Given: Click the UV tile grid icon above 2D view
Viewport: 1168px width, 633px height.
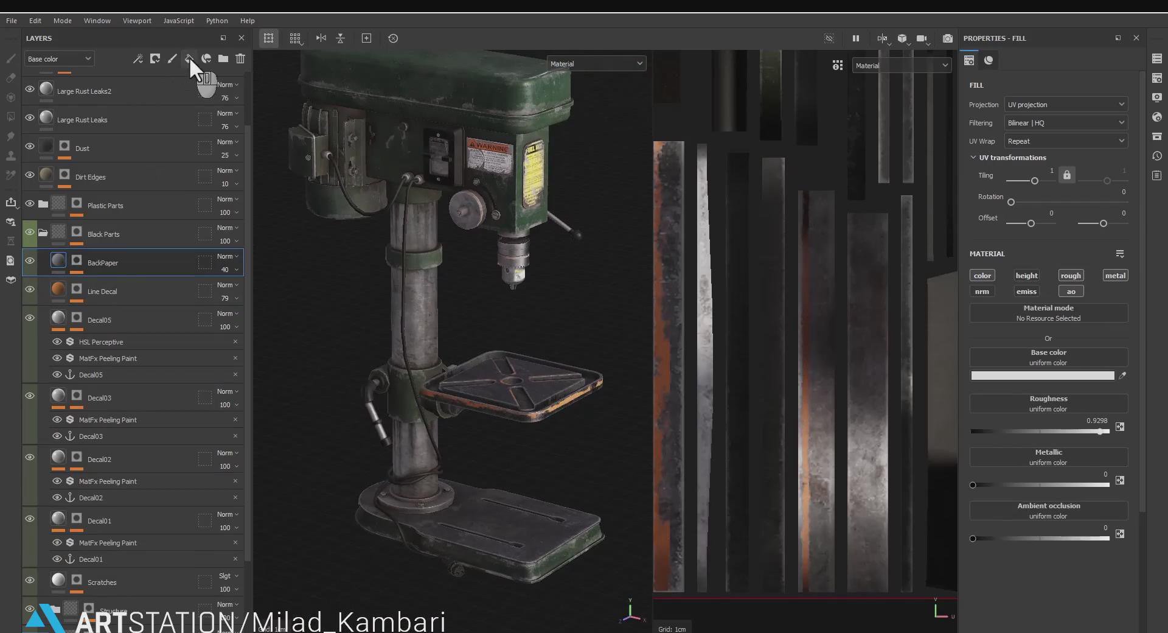Looking at the screenshot, I should coord(838,65).
